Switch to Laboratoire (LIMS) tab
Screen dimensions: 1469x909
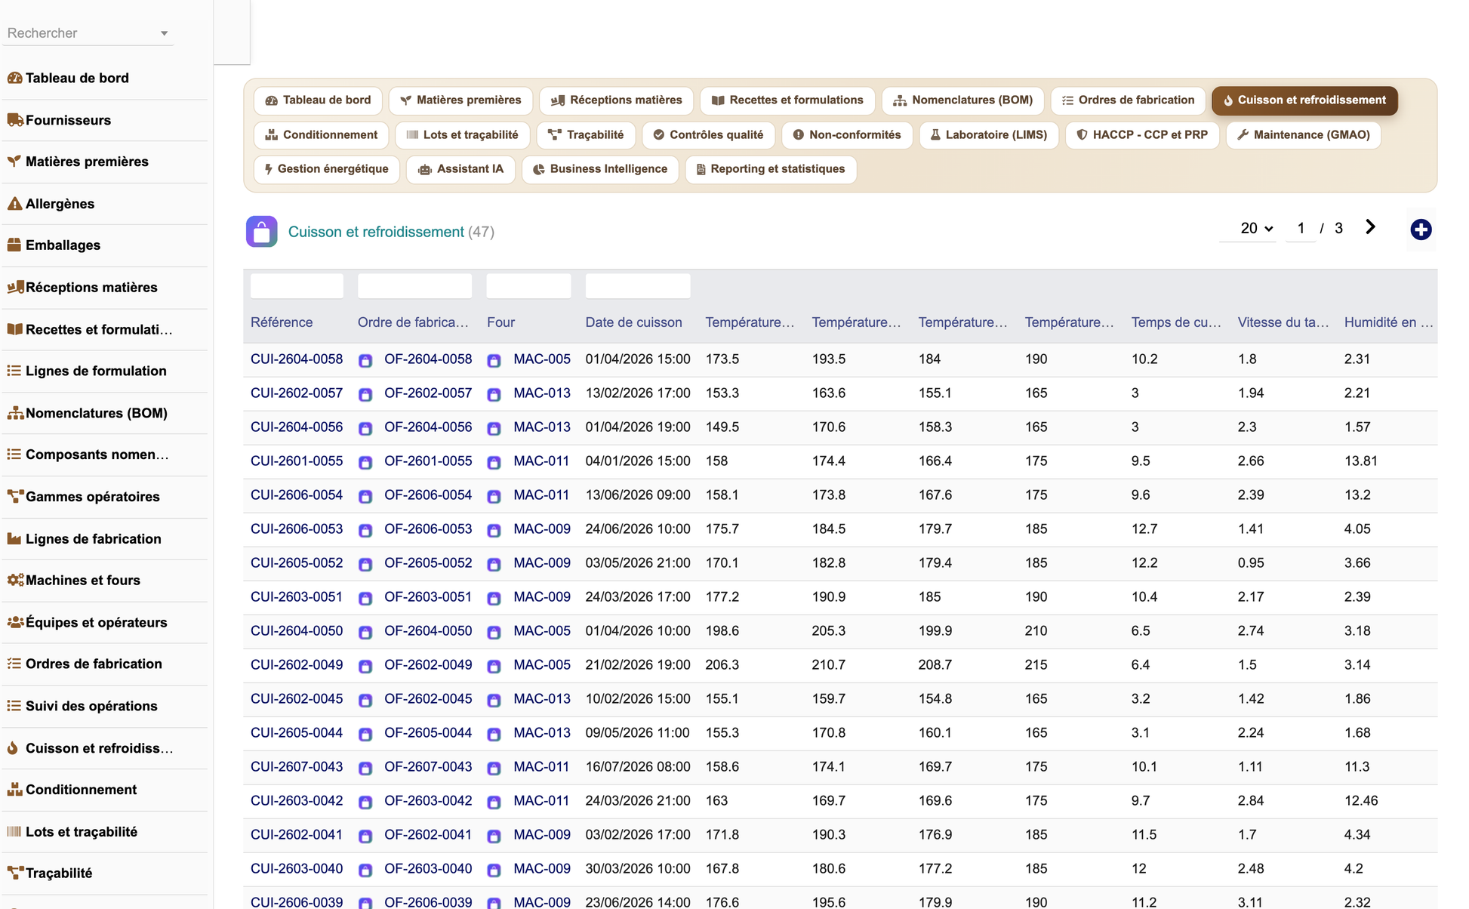tap(989, 135)
